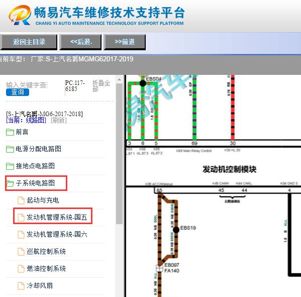
Task: Open 冷却风扇 diagram
Action: pos(40,285)
